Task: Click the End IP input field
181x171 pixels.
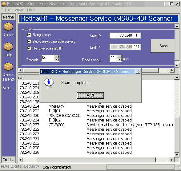Action: (x=125, y=47)
